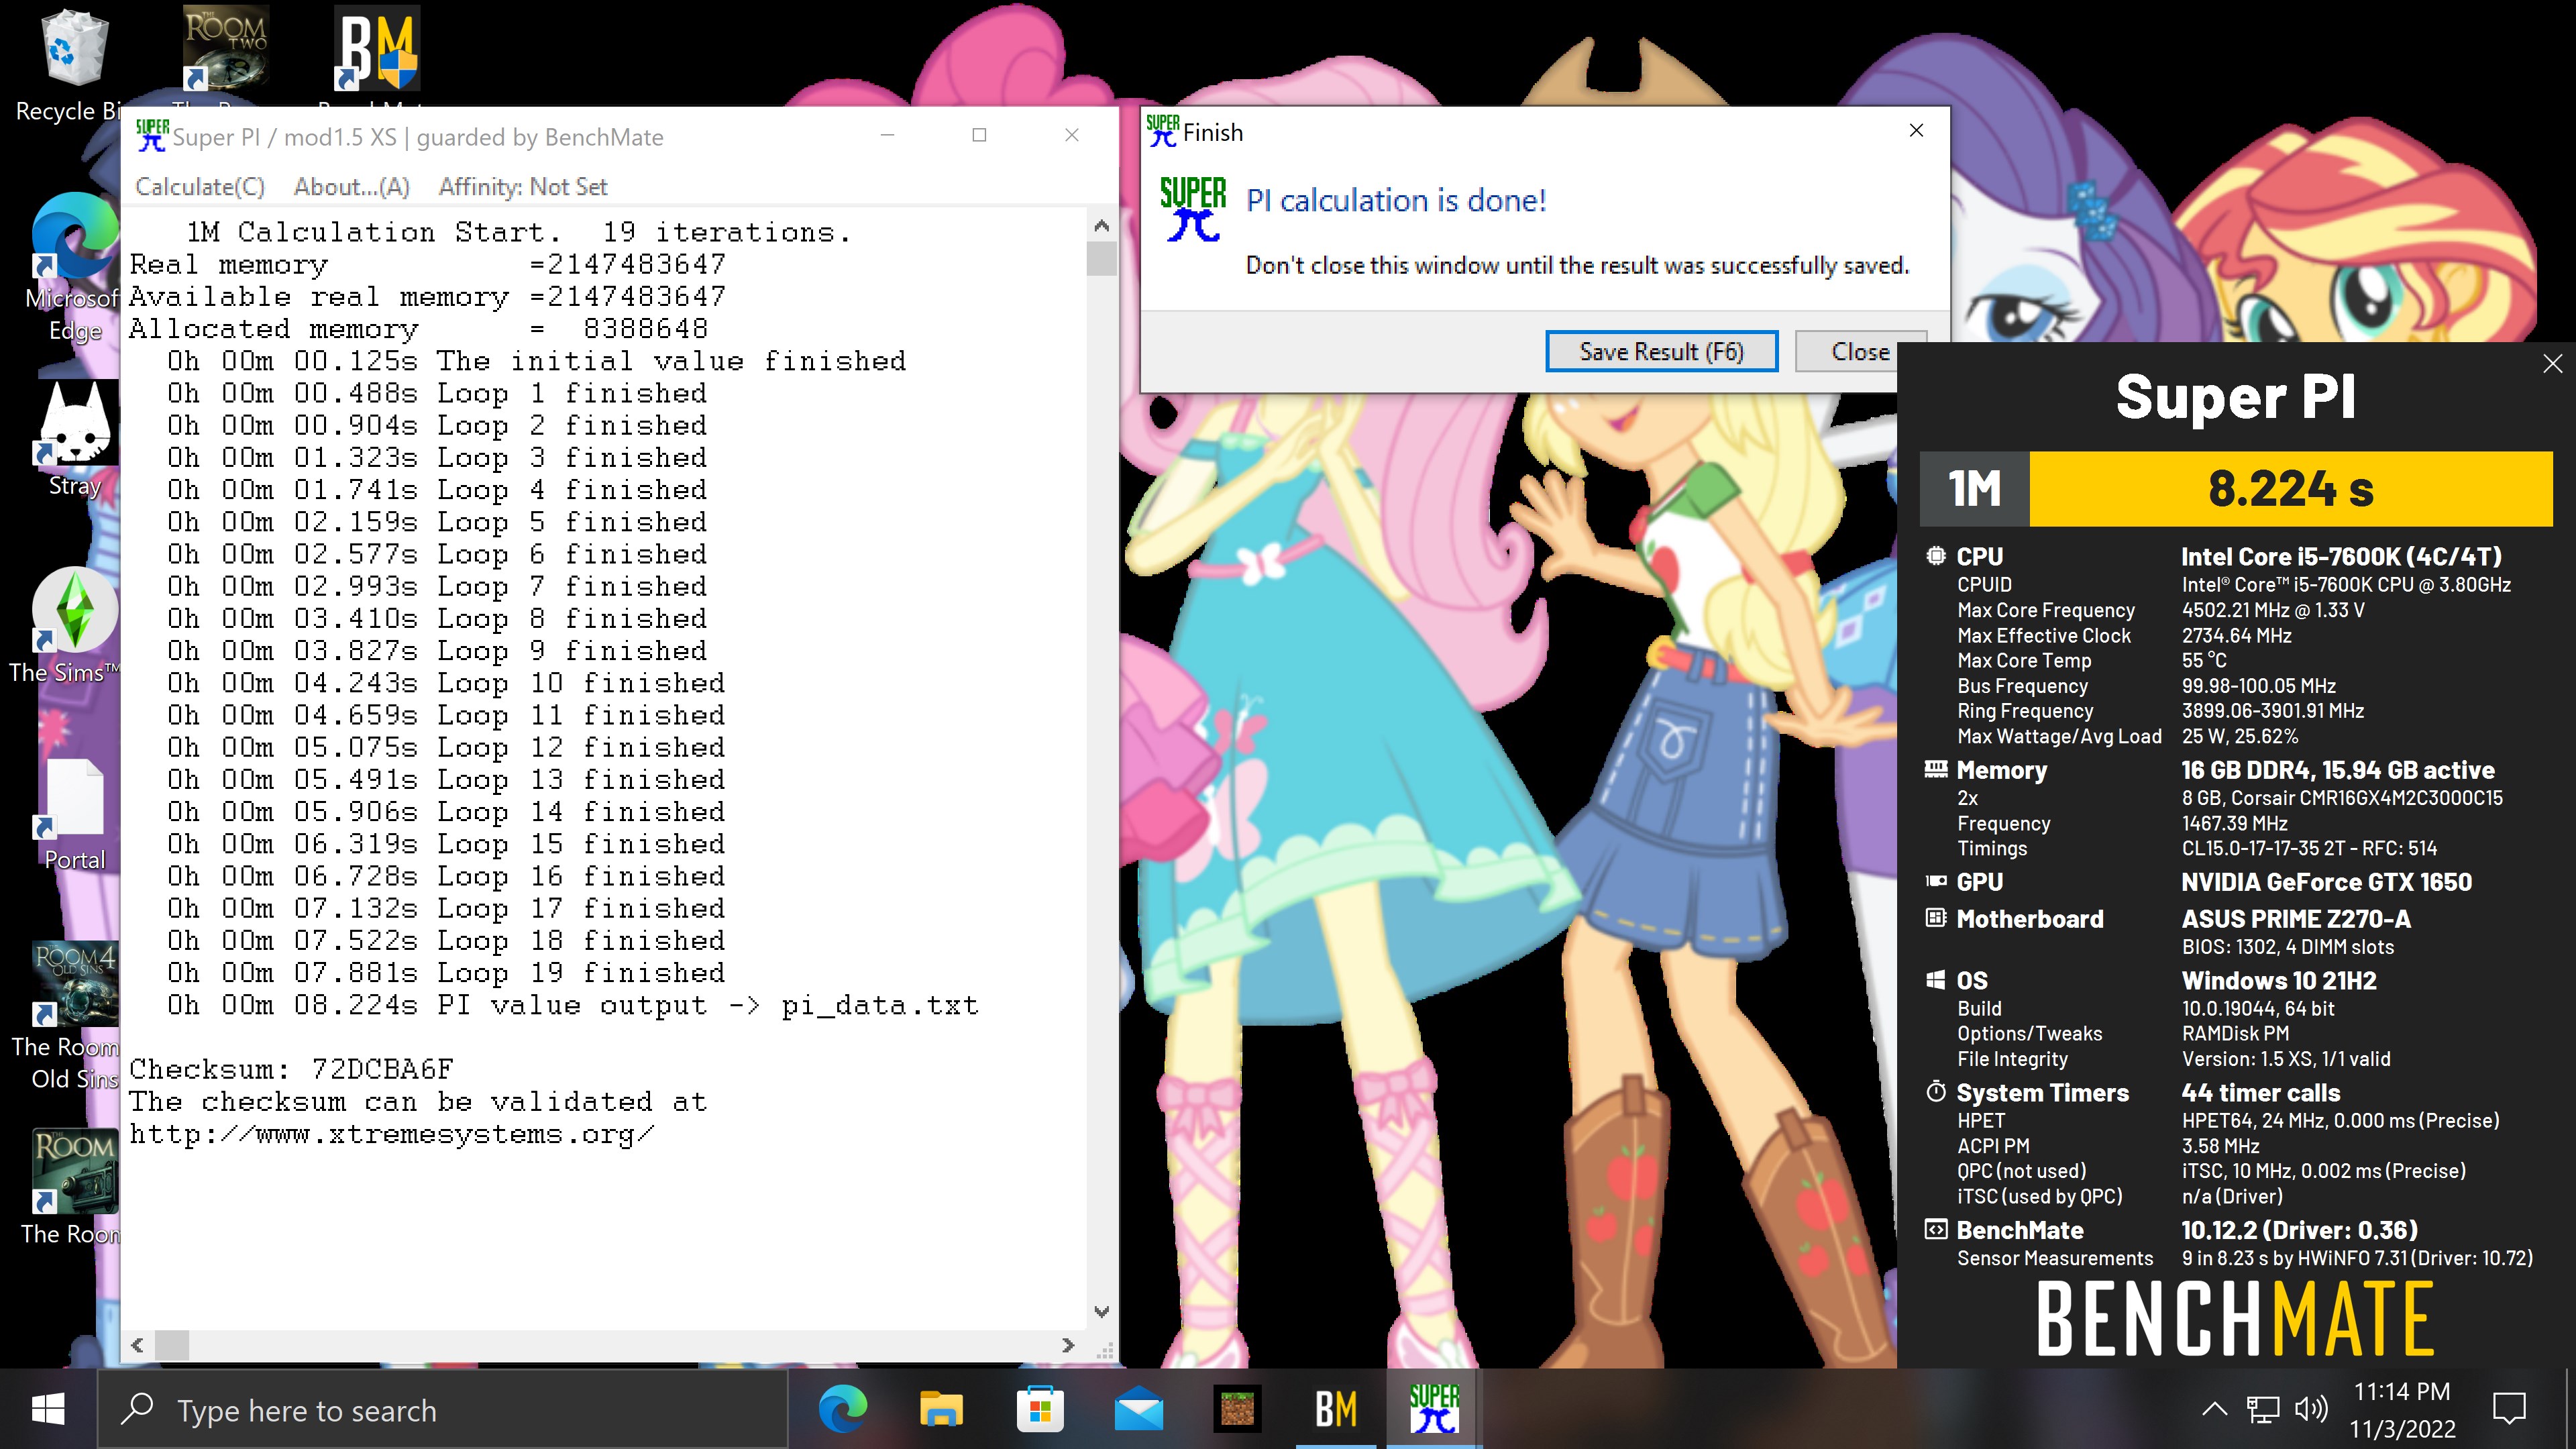Minimize the Super PI window
The height and width of the screenshot is (1449, 2576).
pyautogui.click(x=887, y=135)
